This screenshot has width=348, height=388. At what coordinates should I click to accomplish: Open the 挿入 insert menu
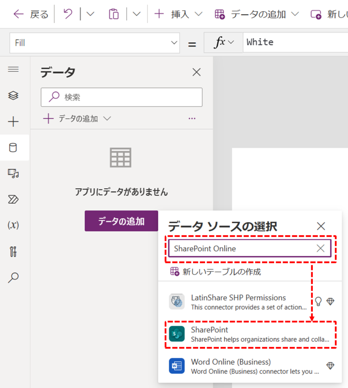tap(178, 14)
